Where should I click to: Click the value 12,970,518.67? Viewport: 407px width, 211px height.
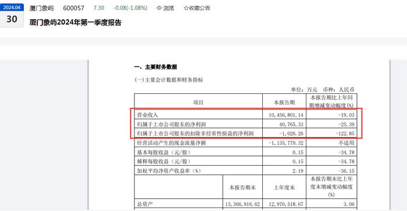(x=286, y=204)
